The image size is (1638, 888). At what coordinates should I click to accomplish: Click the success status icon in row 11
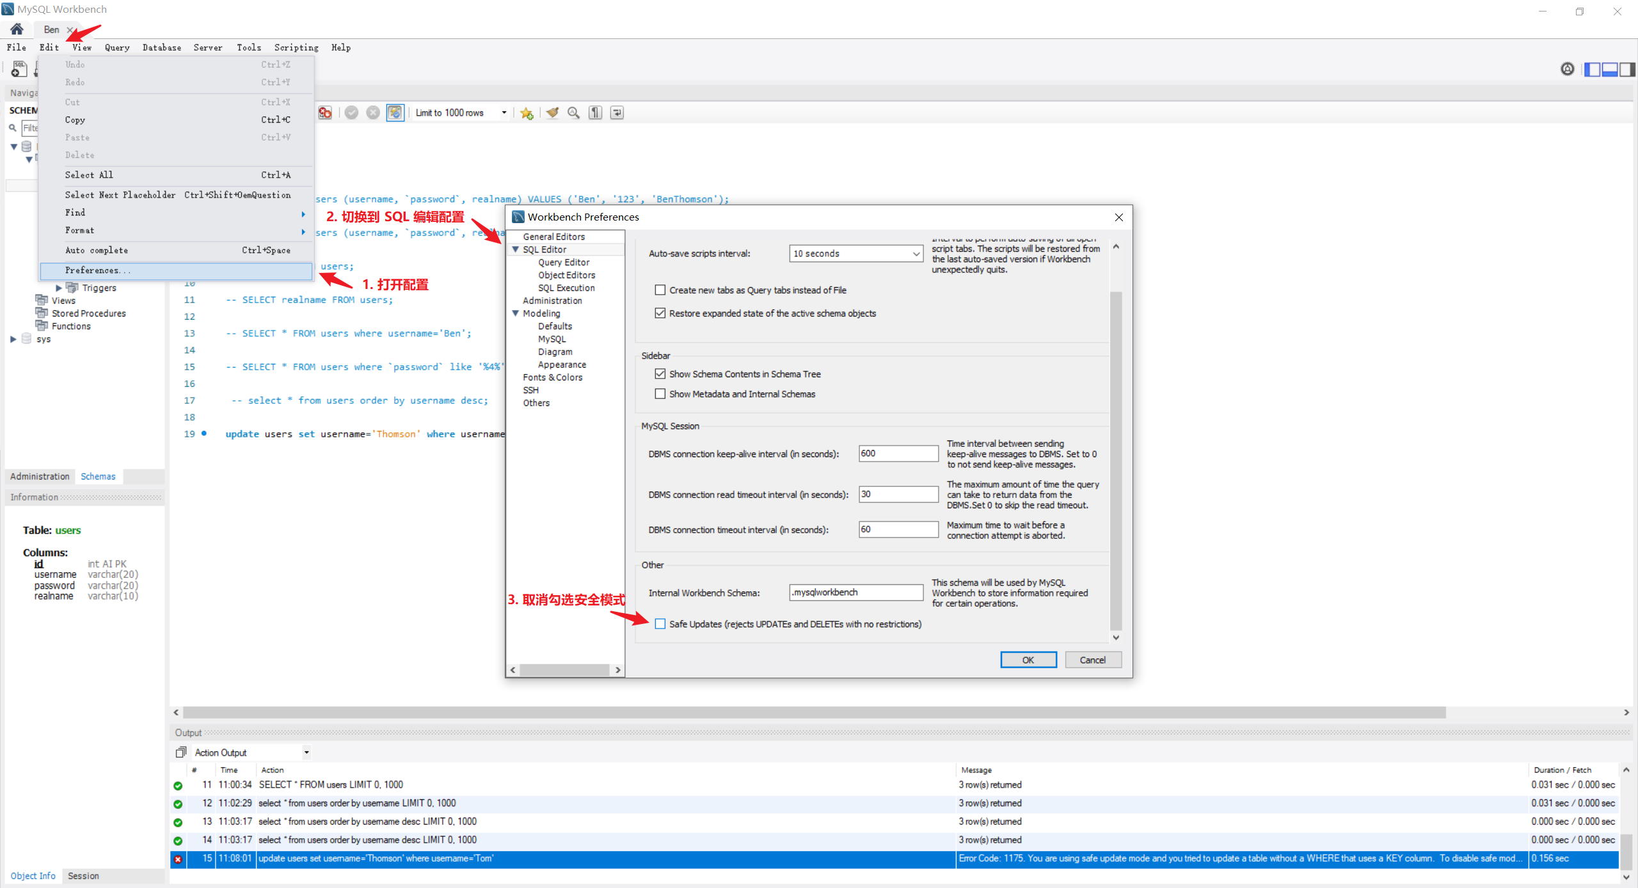178,786
